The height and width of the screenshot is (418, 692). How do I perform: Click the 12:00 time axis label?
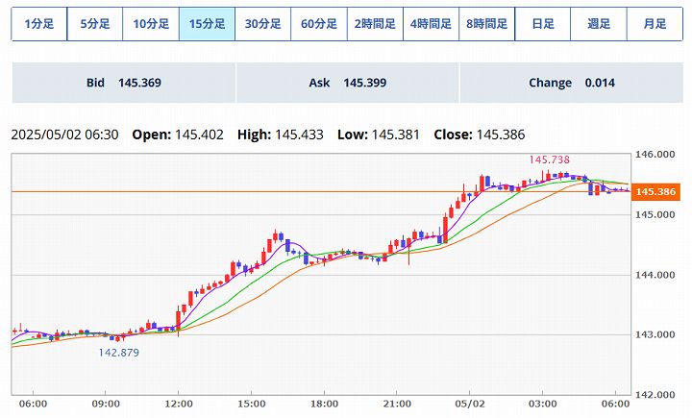(x=179, y=404)
